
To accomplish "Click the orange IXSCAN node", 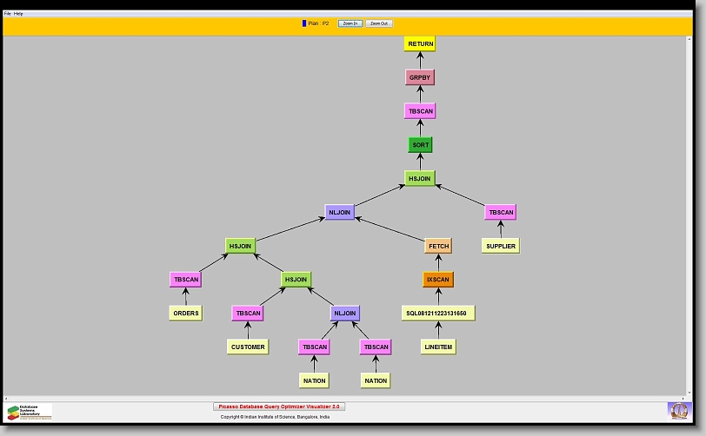I will pyautogui.click(x=438, y=280).
